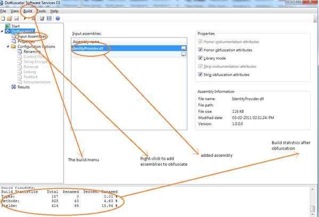
Task: Toggle Honor instrumentation attributes checkbox
Action: click(200, 41)
